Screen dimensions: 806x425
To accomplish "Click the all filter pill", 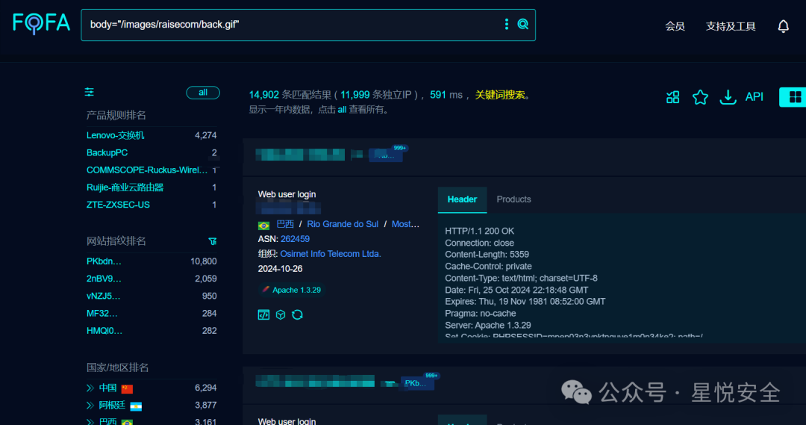I will tap(203, 93).
